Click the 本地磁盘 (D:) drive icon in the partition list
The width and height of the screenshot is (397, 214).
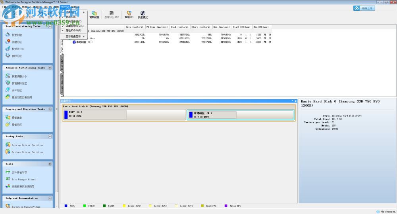74,42
